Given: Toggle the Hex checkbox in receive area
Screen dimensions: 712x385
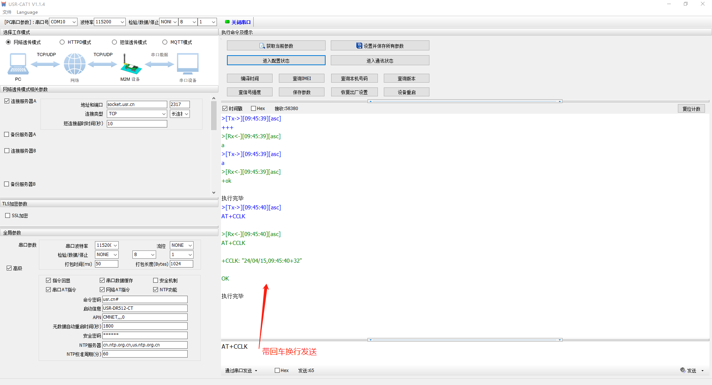Looking at the screenshot, I should 254,109.
